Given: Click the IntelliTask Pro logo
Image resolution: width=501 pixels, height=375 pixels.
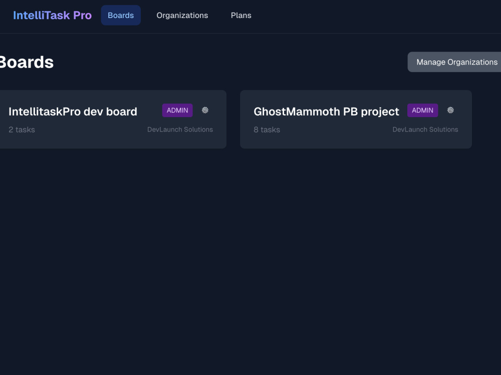Looking at the screenshot, I should [53, 15].
